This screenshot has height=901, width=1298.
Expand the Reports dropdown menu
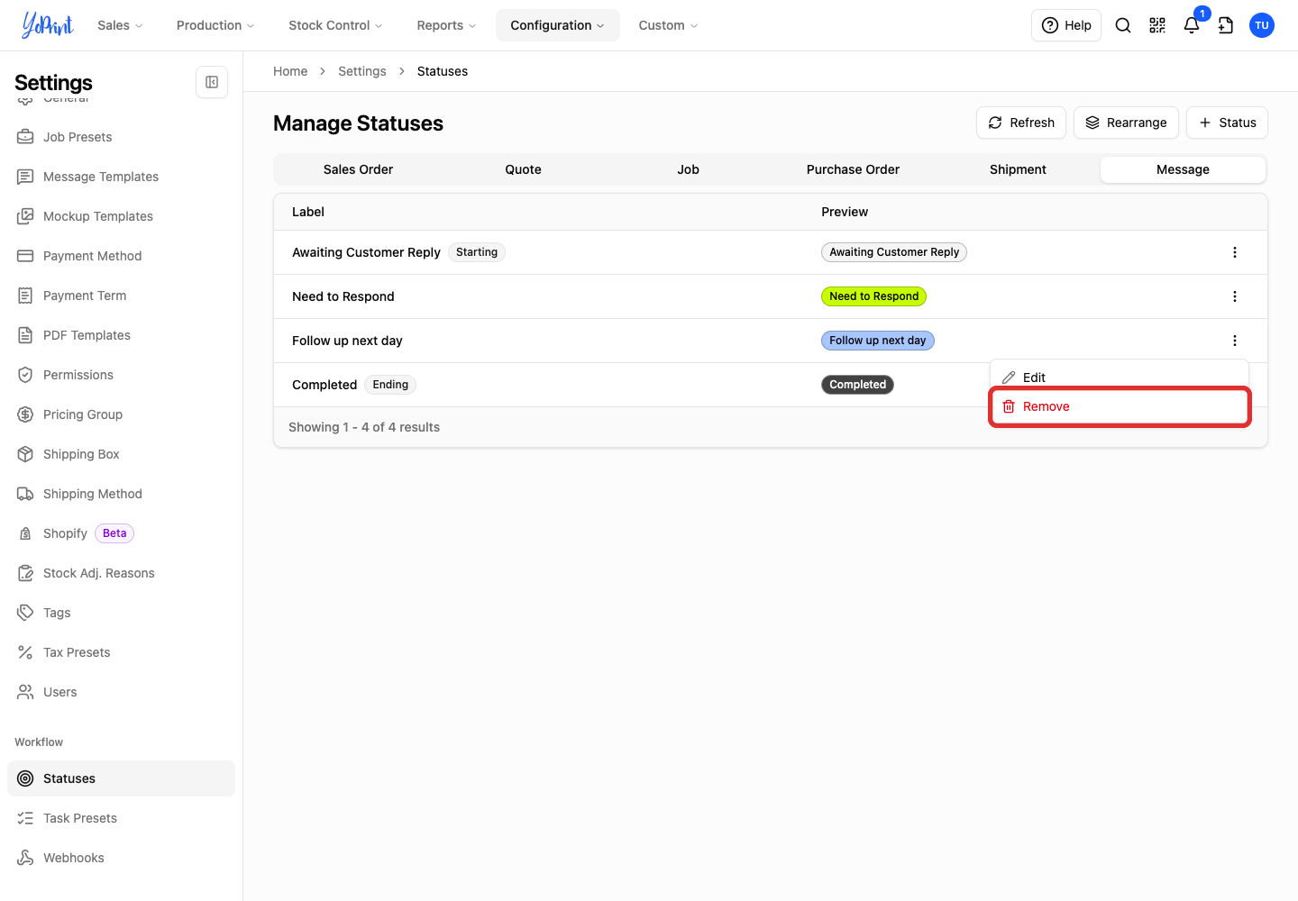446,25
